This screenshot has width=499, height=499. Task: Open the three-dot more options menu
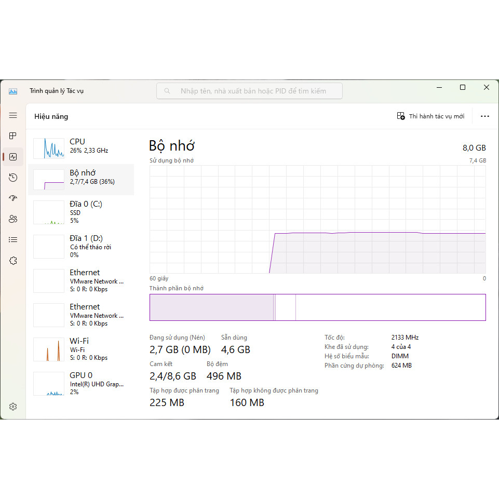[x=484, y=116]
